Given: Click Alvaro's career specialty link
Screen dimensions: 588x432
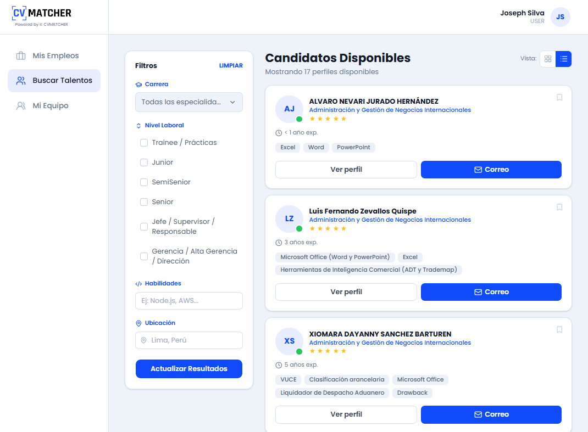Looking at the screenshot, I should click(390, 110).
